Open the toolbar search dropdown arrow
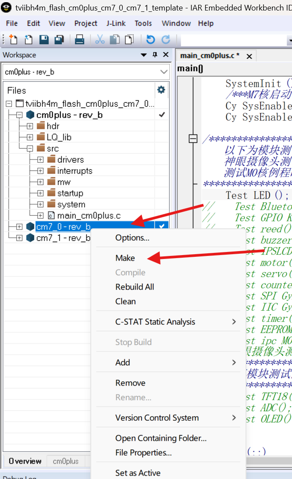The height and width of the screenshot is (479, 292). (x=289, y=40)
